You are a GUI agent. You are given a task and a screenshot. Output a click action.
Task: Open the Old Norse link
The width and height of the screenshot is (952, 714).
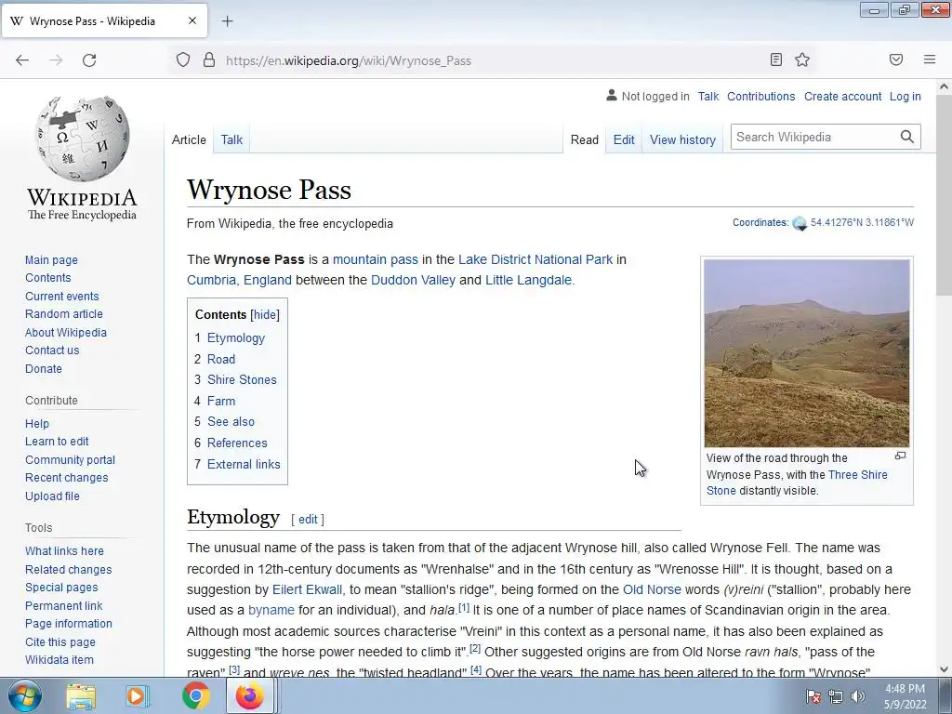[652, 589]
